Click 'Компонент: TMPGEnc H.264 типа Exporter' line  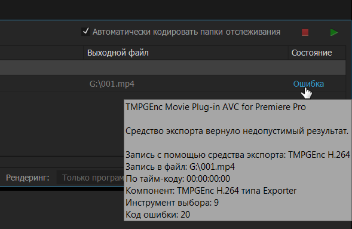tap(211, 191)
